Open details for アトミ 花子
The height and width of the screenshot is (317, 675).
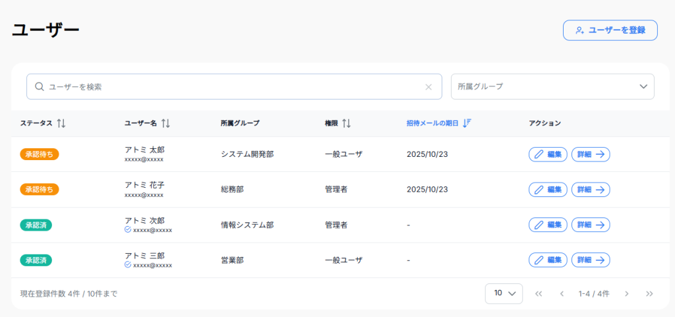[x=590, y=190]
